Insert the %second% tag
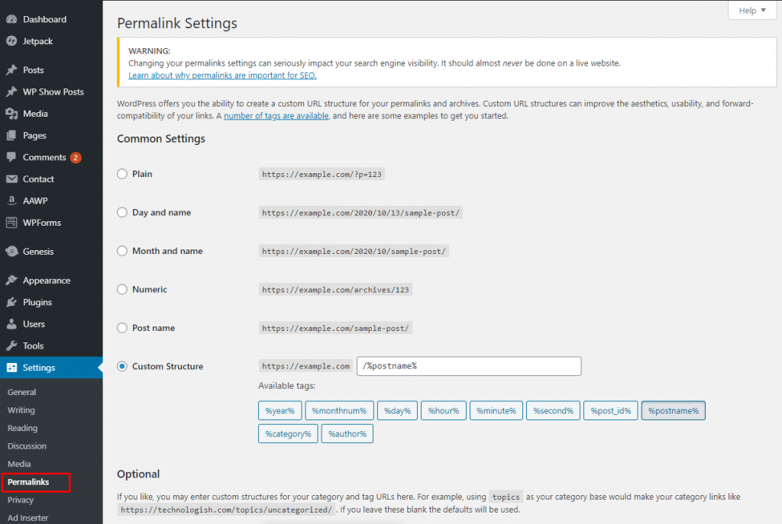 (553, 411)
